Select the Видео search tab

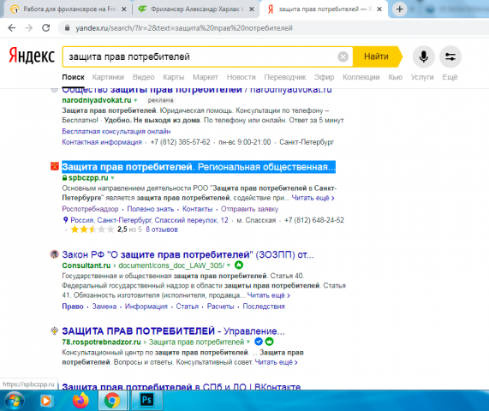[x=144, y=77]
